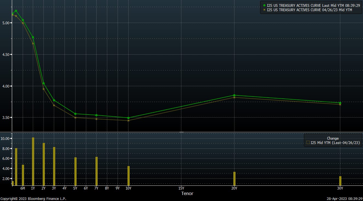The width and height of the screenshot is (363, 201).
Task: Click green curve data point at 2Y
Action: 43,83
